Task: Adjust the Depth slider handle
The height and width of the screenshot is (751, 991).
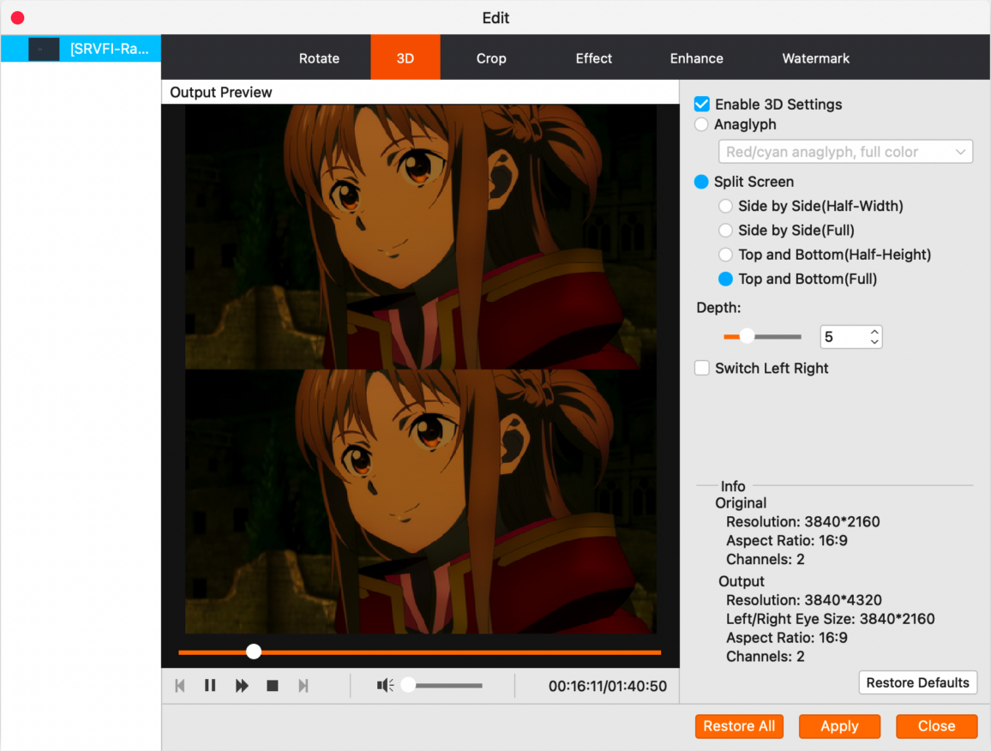Action: (x=747, y=336)
